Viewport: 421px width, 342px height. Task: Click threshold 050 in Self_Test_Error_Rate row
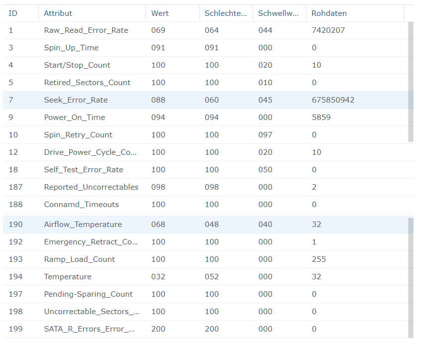[x=265, y=170]
